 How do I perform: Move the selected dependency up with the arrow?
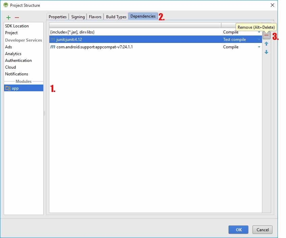(x=266, y=43)
